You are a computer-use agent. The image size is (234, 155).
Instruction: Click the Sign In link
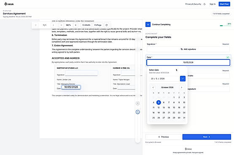tap(212, 4)
